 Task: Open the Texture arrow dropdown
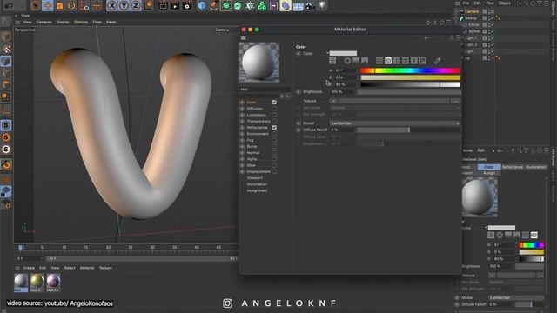(x=333, y=101)
